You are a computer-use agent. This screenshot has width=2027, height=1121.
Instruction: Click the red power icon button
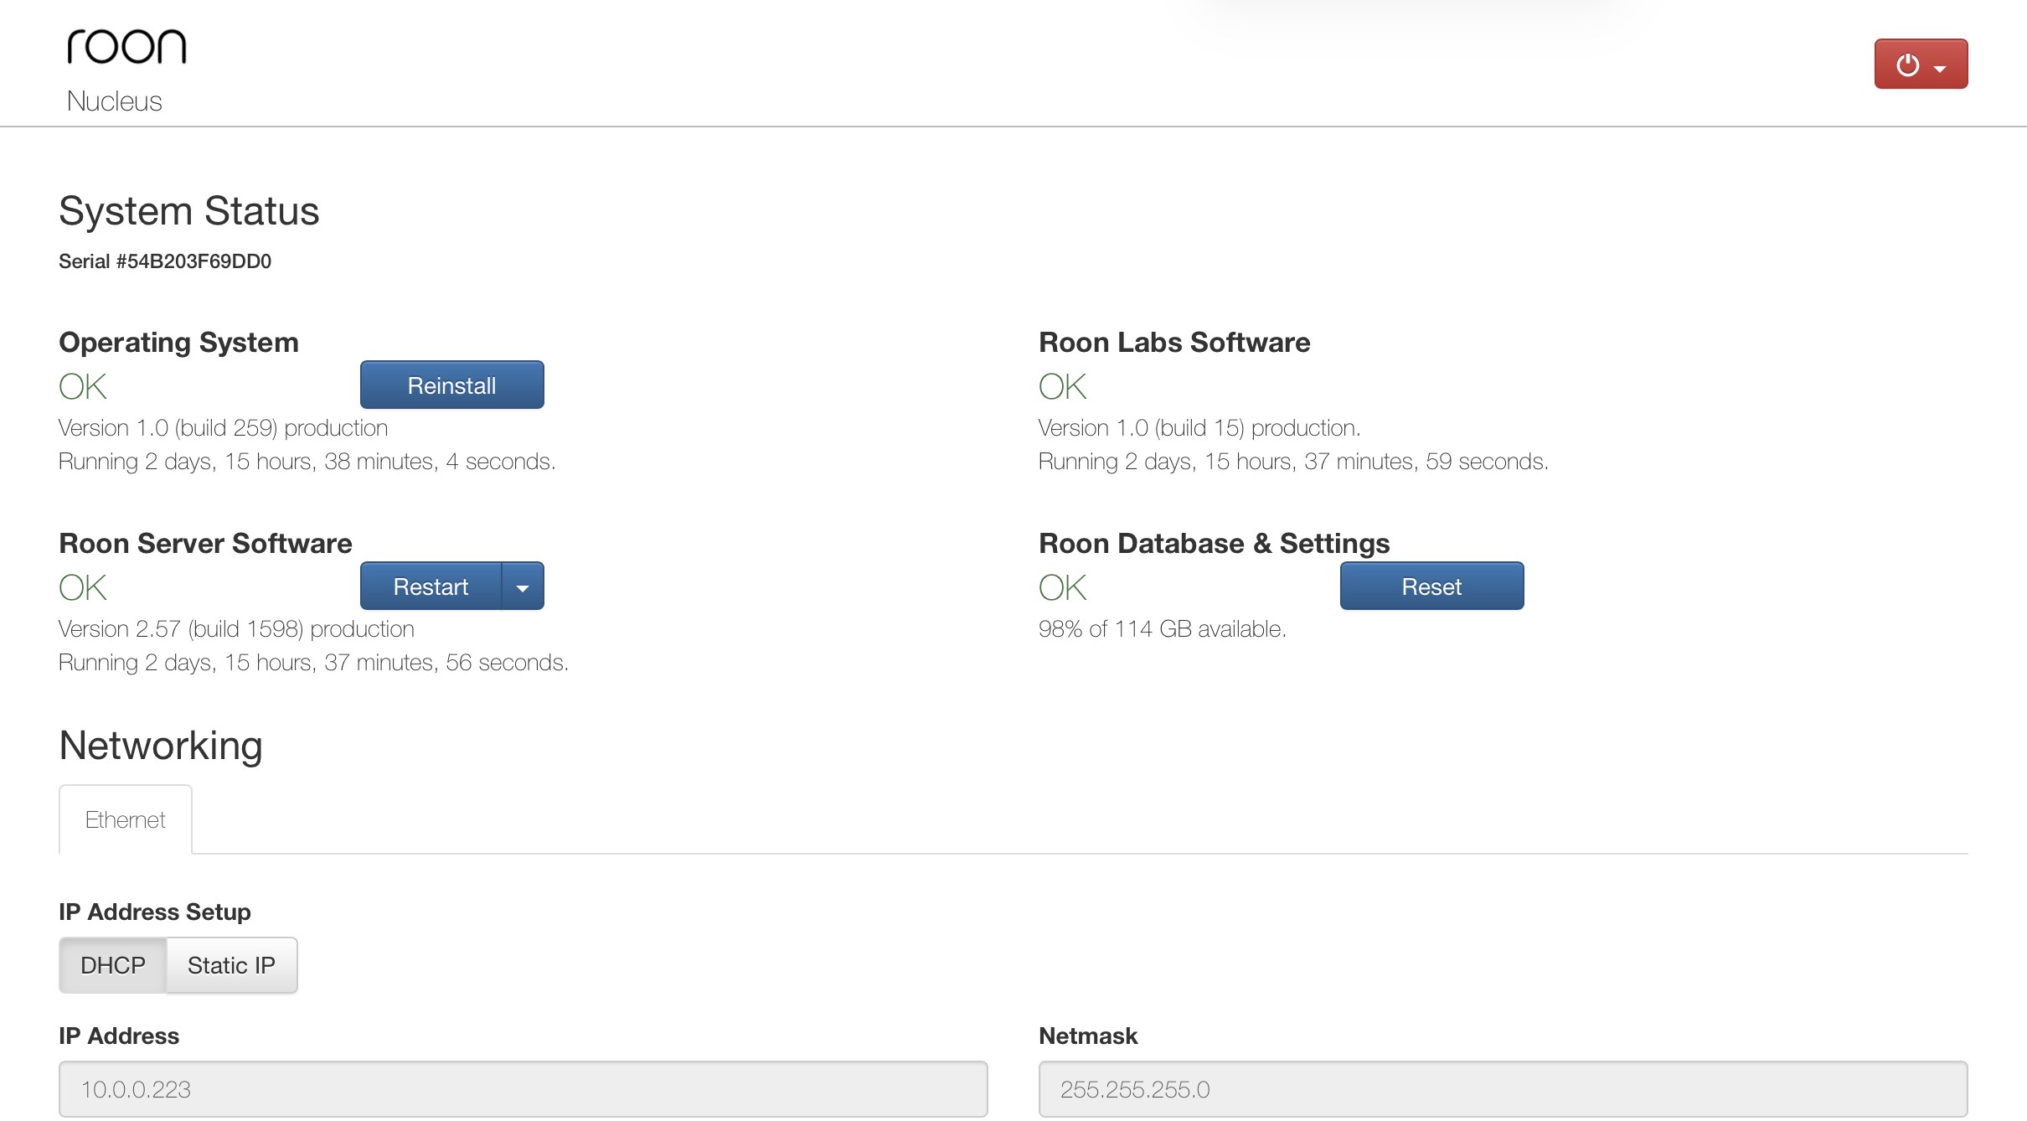click(1907, 65)
